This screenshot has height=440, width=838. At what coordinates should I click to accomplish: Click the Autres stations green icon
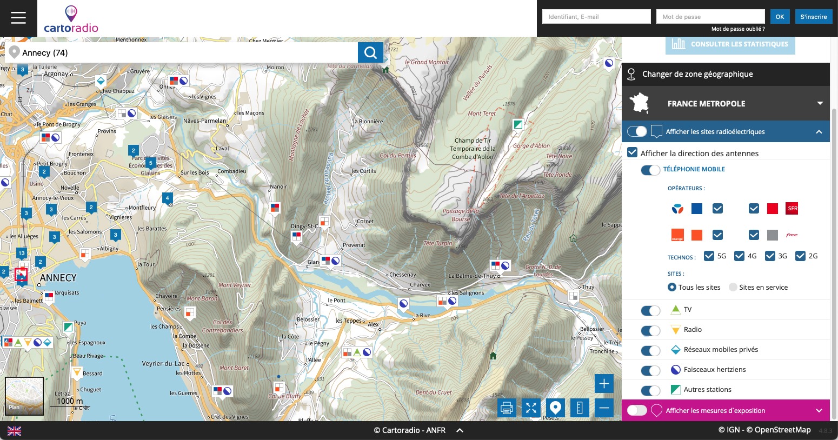click(675, 390)
